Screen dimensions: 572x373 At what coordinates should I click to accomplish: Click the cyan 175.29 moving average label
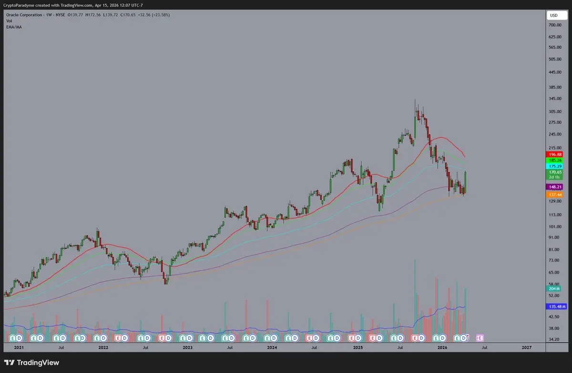[x=554, y=167]
